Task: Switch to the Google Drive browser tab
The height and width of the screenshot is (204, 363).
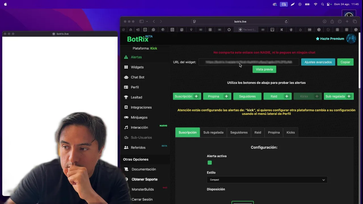Action: [x=130, y=29]
